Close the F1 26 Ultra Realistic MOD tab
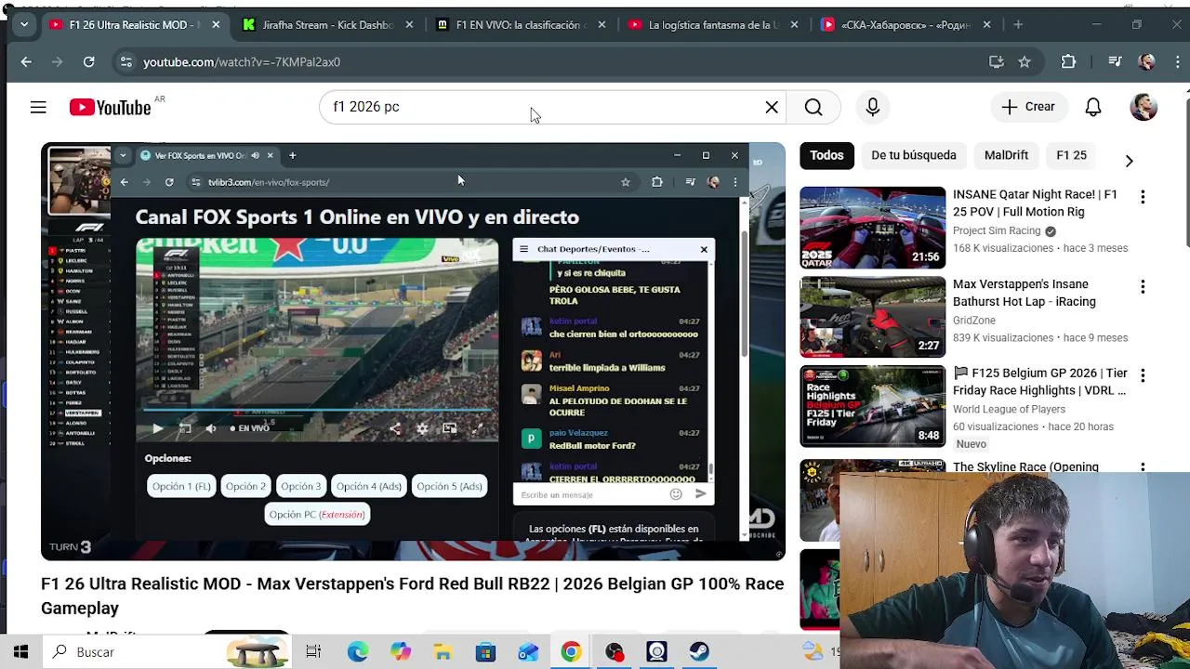The image size is (1190, 669). [216, 25]
